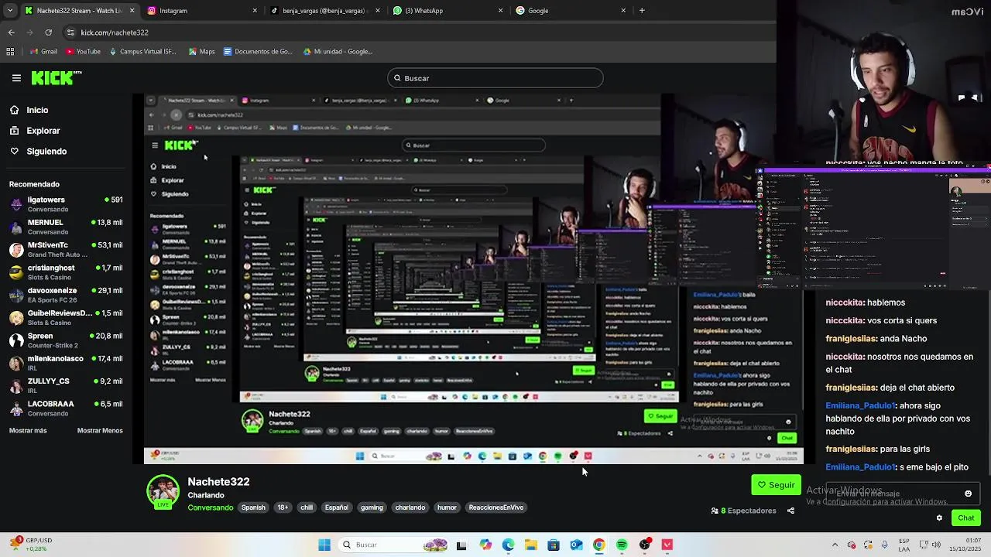The width and height of the screenshot is (991, 557).
Task: Select the 18+ tag
Action: point(283,507)
